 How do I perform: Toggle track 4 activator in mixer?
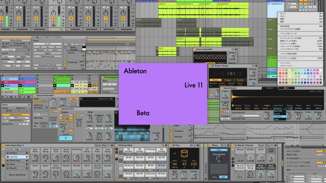coord(53,19)
